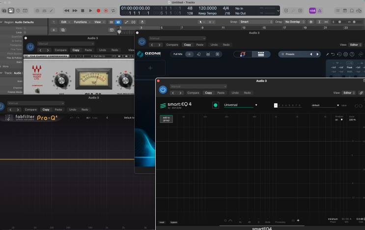The height and width of the screenshot is (230, 365).
Task: Click Undo in FabFilter Pro-Q window
Action: click(73, 110)
